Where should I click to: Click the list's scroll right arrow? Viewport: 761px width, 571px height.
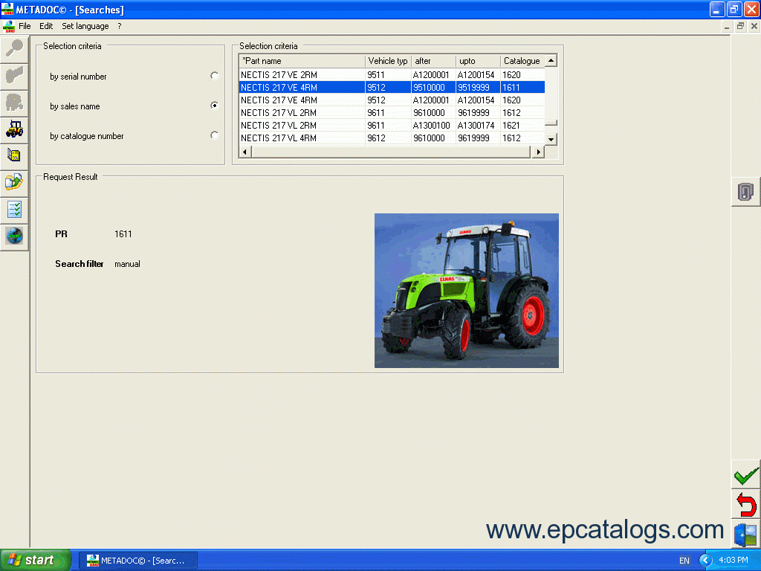[538, 152]
